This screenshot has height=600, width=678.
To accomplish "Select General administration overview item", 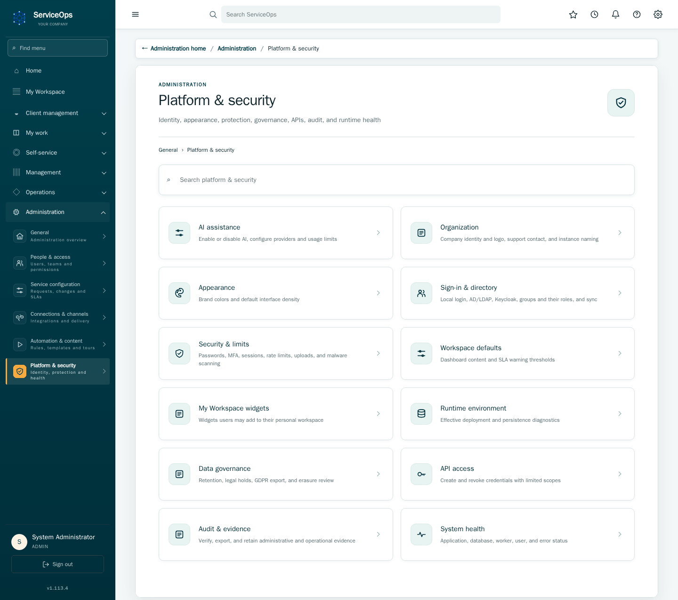I will [57, 236].
